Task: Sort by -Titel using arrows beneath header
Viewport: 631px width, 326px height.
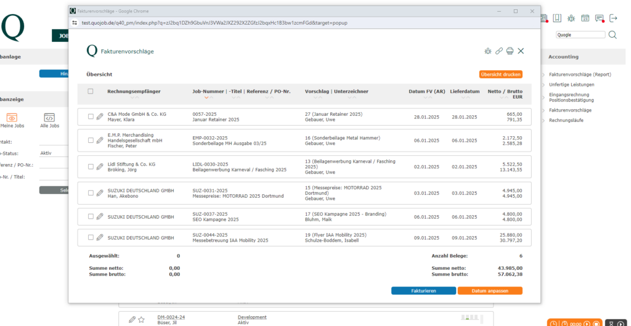Action: (x=236, y=98)
